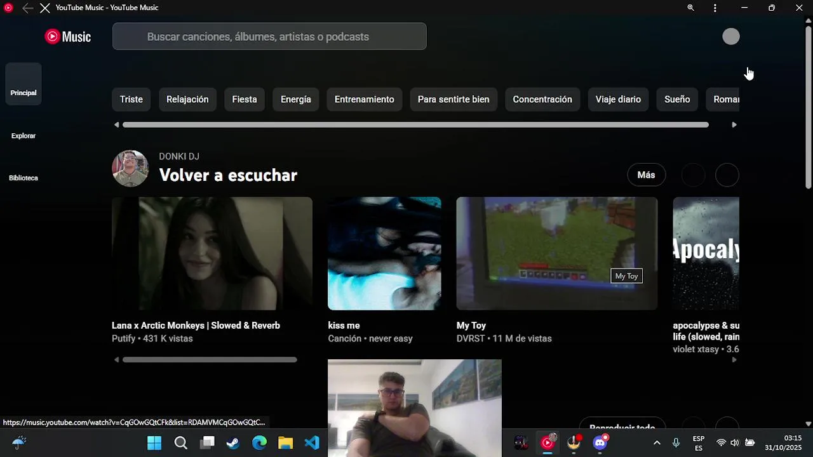Focus the song search field

click(x=269, y=37)
